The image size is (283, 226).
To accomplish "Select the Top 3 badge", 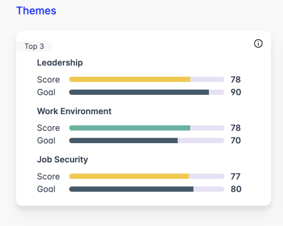I will click(34, 46).
